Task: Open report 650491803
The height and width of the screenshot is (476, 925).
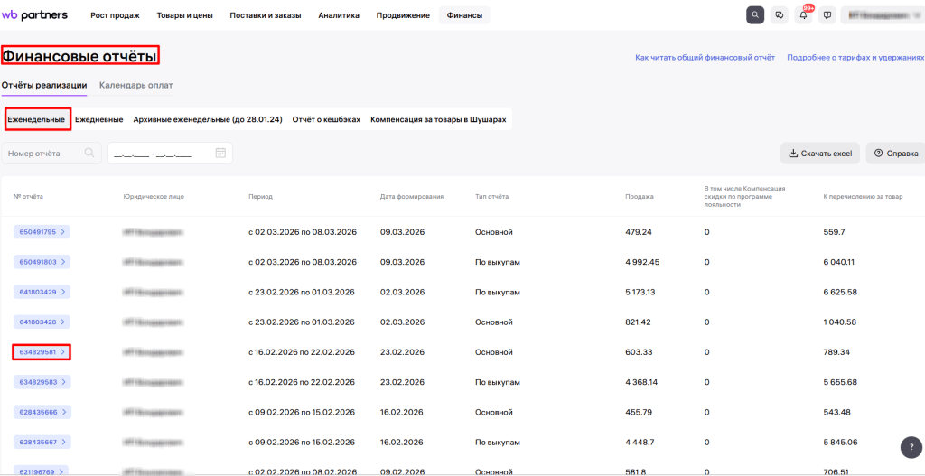Action: click(x=42, y=261)
